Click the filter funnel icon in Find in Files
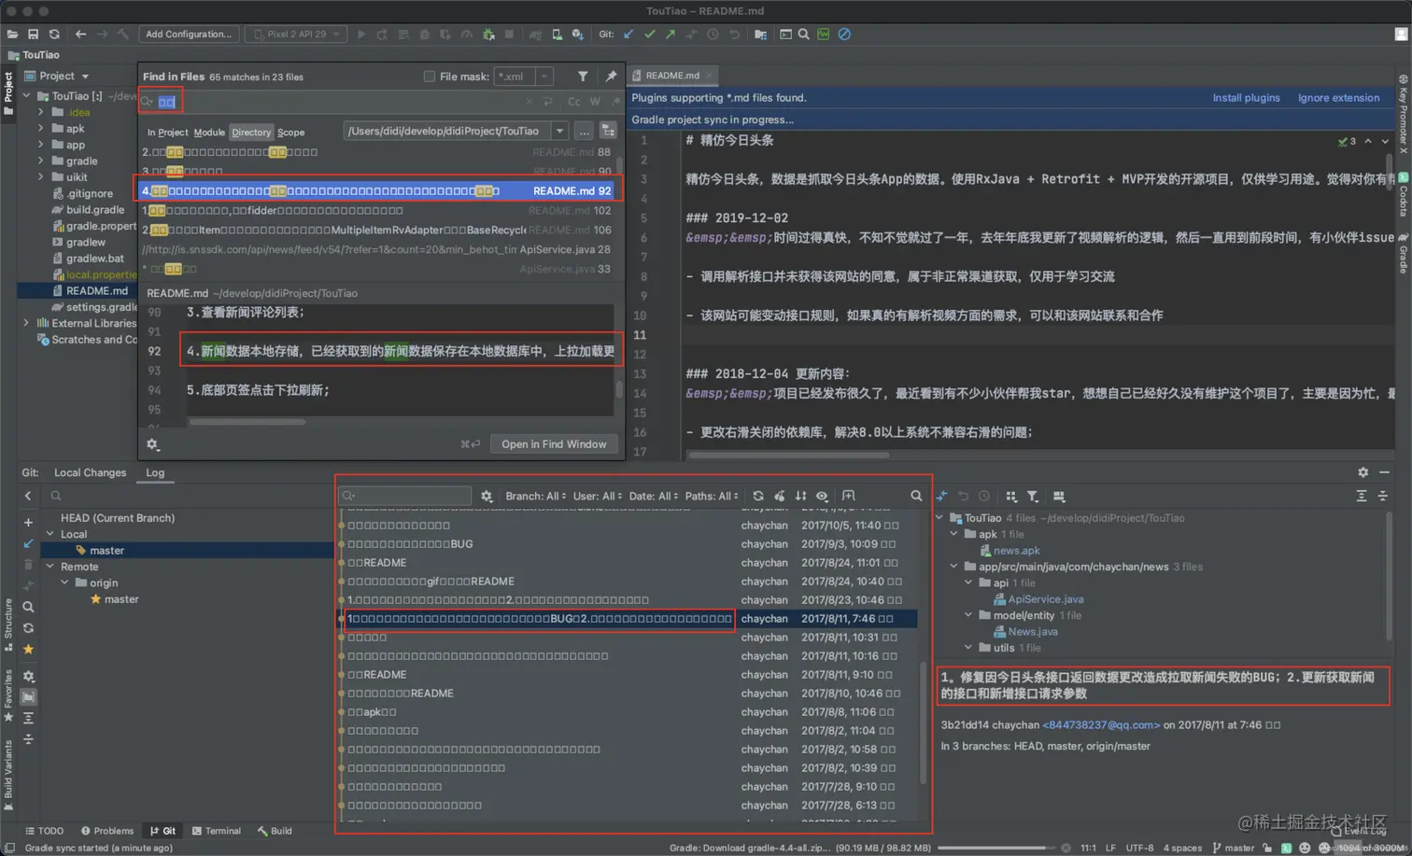Screen dimensions: 1412x856 pos(583,77)
